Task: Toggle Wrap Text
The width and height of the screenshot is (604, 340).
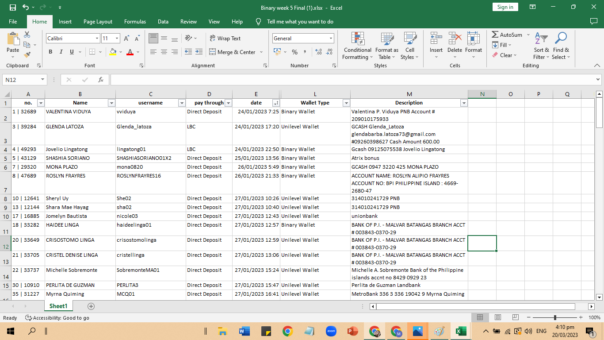Action: pos(225,39)
